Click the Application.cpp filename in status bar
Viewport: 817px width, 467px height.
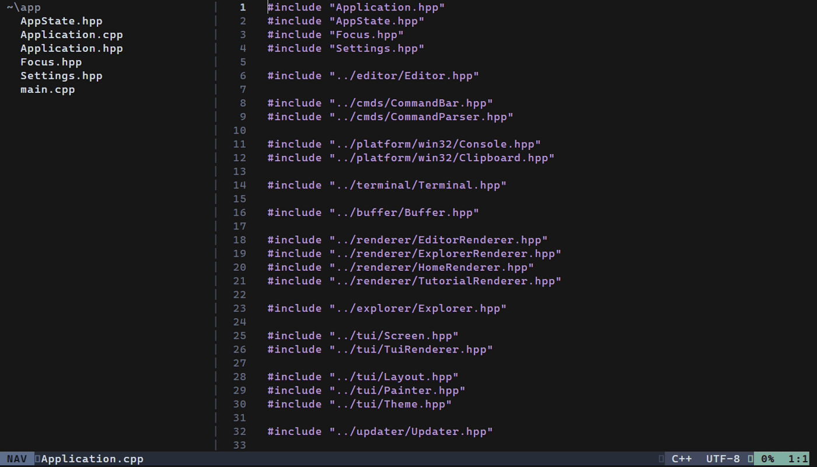click(x=92, y=459)
